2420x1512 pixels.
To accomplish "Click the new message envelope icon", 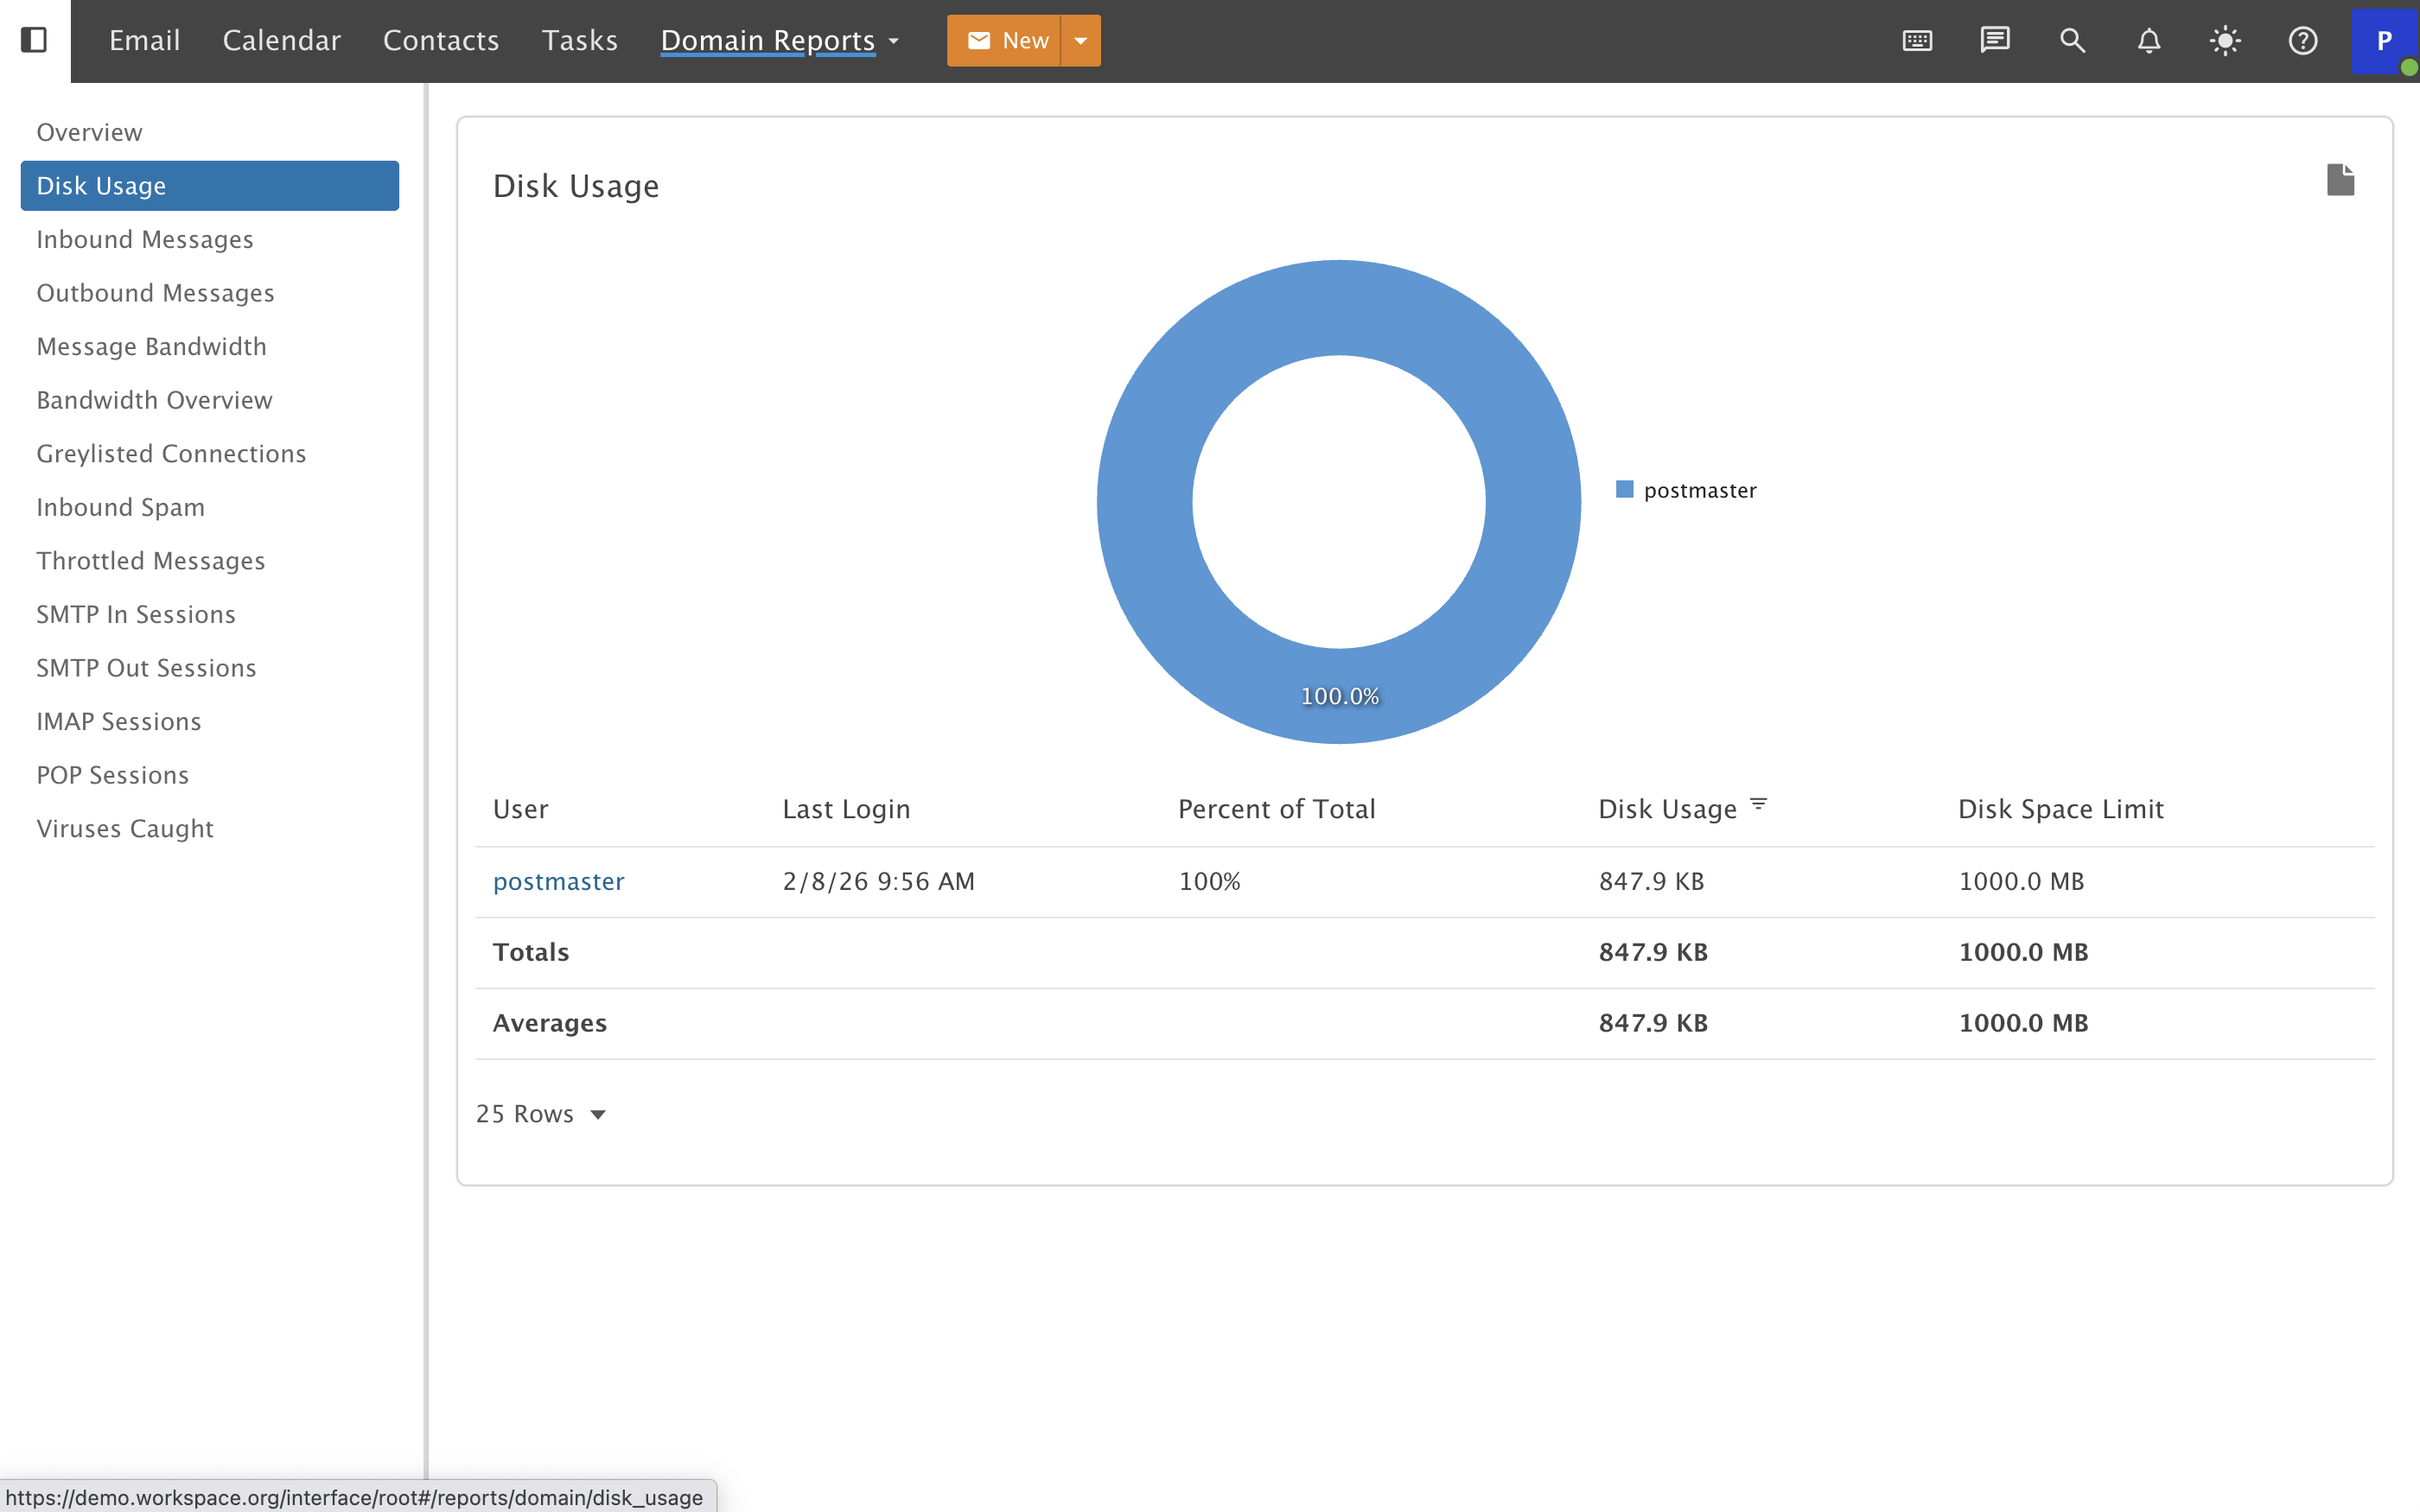I will [x=980, y=40].
